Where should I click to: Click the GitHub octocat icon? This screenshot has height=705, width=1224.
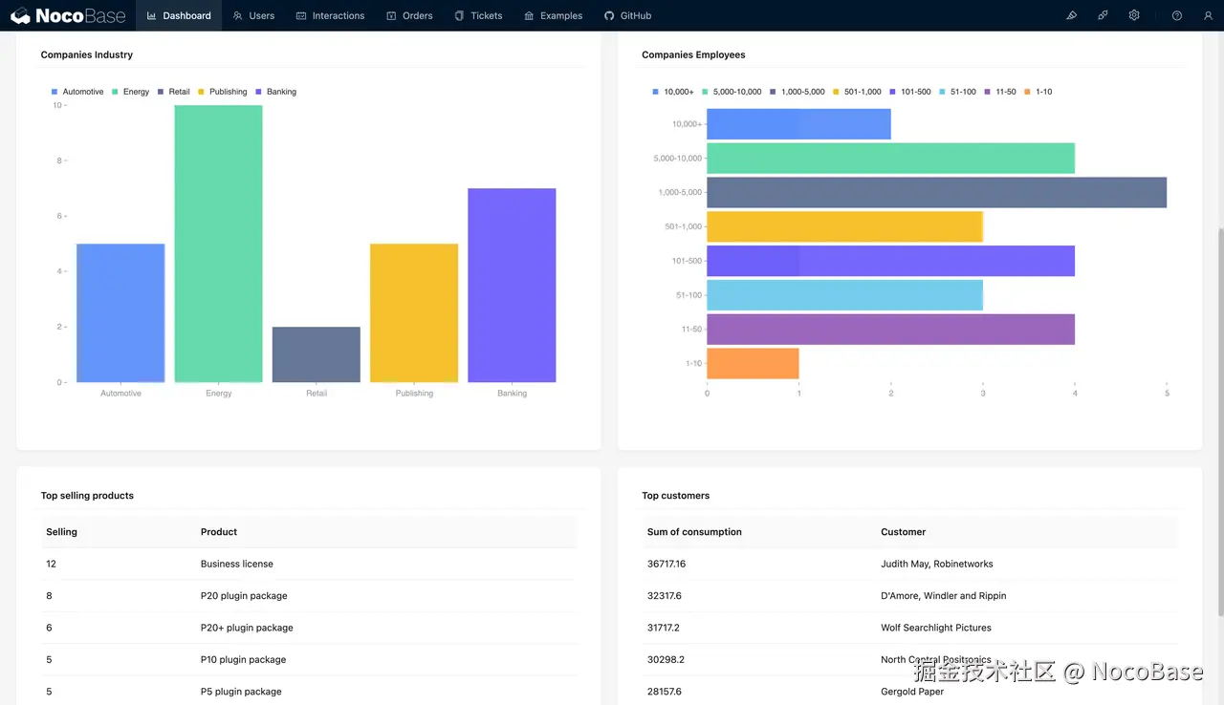tap(609, 15)
